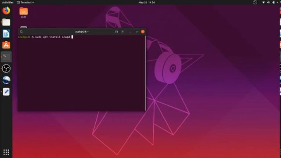Screen dimensions: 281x158
Task: Add a new terminal tab
Action: (x=116, y=32)
